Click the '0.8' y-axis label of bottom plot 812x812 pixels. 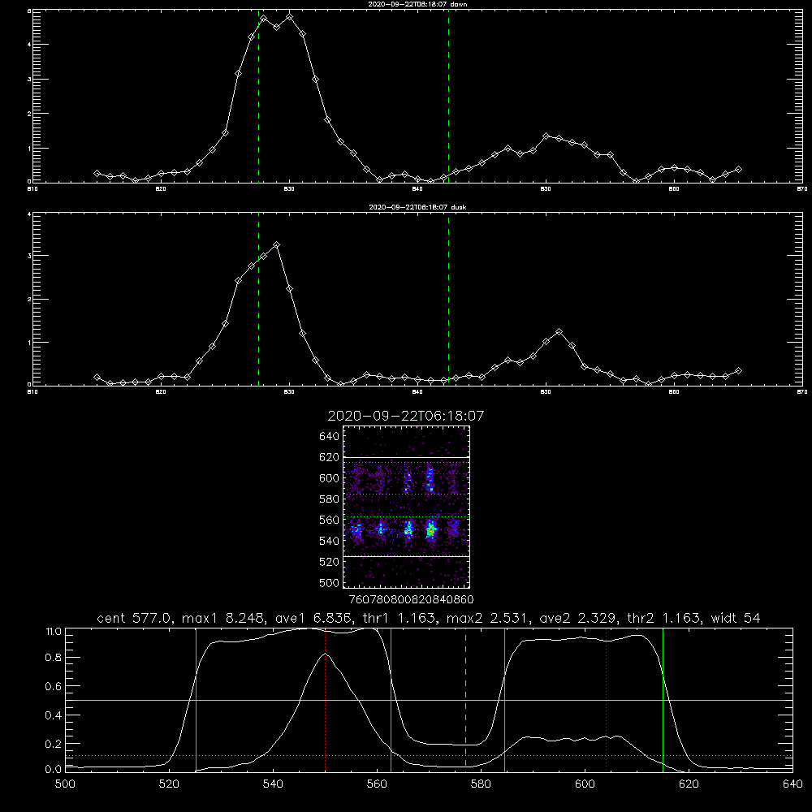tap(54, 658)
